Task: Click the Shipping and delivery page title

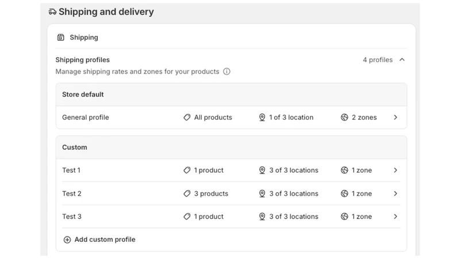Action: tap(106, 12)
